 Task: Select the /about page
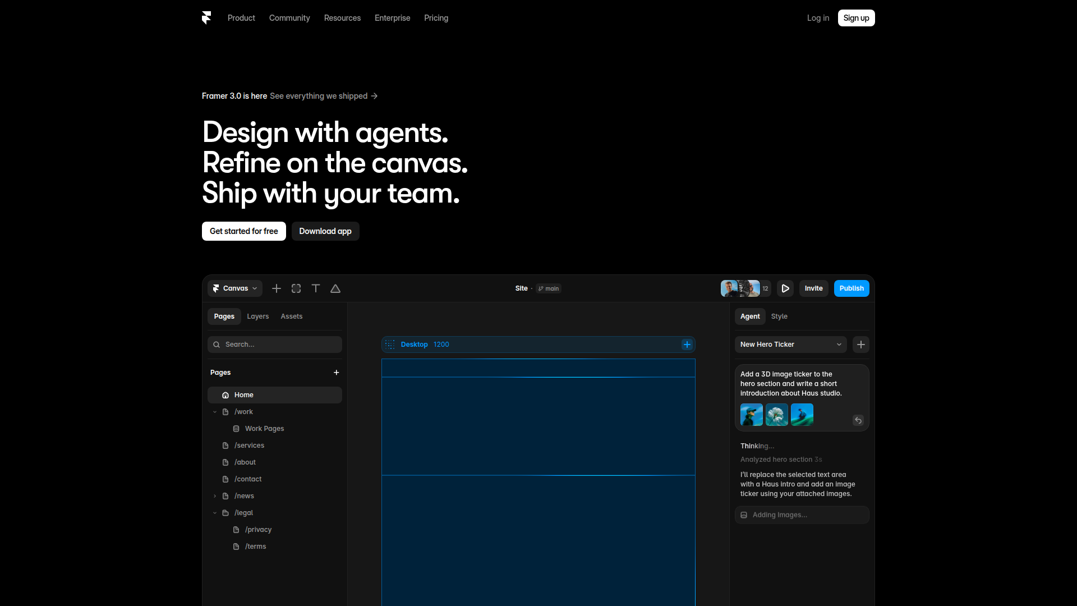pos(245,462)
